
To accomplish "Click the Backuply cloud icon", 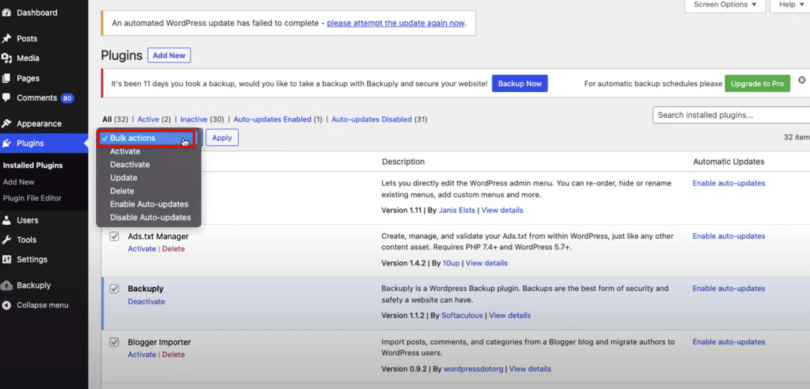I will click(6, 285).
